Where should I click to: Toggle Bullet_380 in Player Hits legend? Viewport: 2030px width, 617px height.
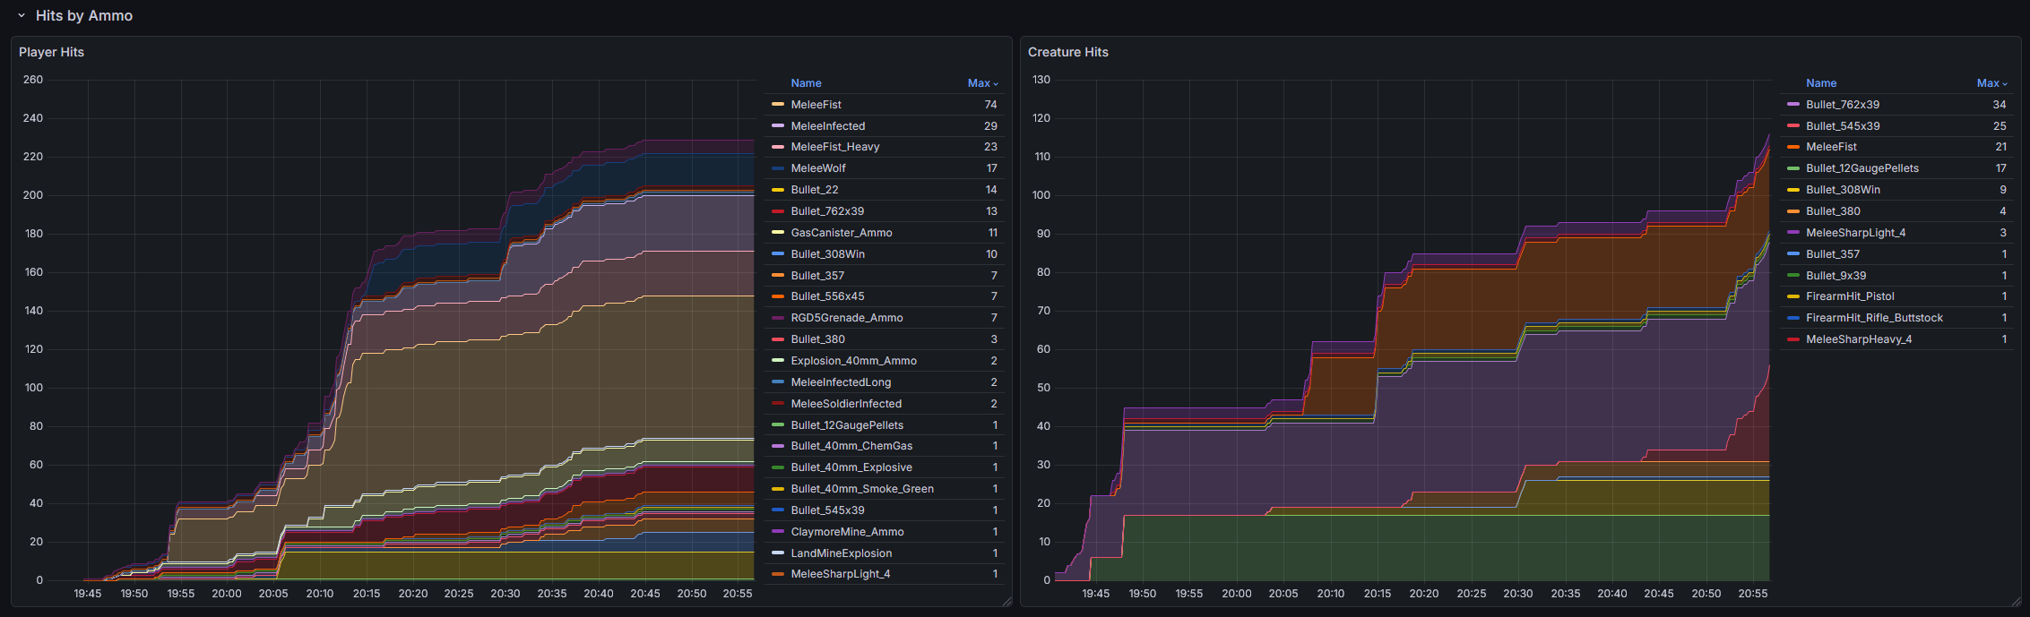(x=817, y=339)
